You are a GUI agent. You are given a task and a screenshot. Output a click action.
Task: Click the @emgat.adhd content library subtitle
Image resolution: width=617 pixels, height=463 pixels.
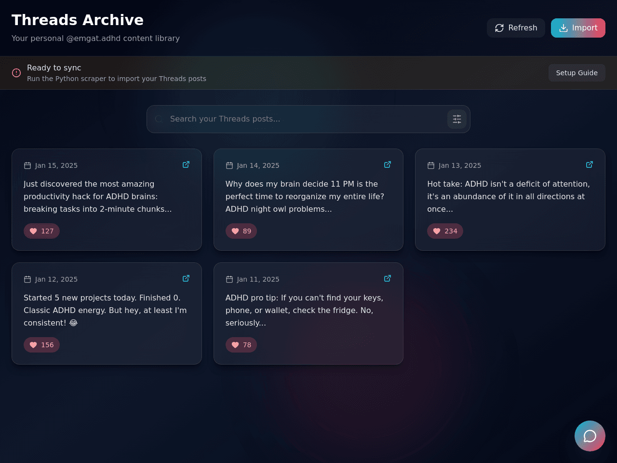[x=95, y=38]
